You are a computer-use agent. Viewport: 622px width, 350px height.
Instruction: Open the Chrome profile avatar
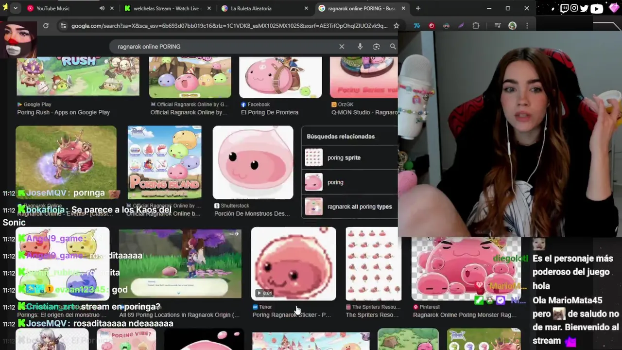point(512,26)
